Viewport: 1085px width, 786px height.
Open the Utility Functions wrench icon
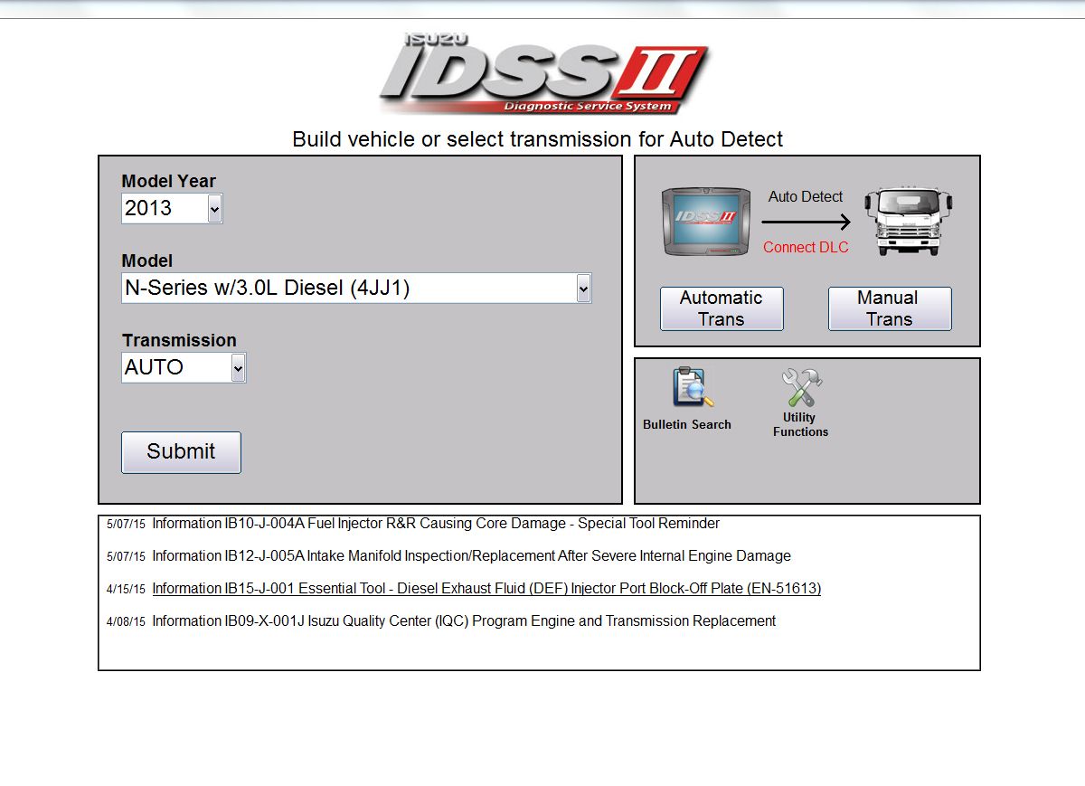click(801, 387)
